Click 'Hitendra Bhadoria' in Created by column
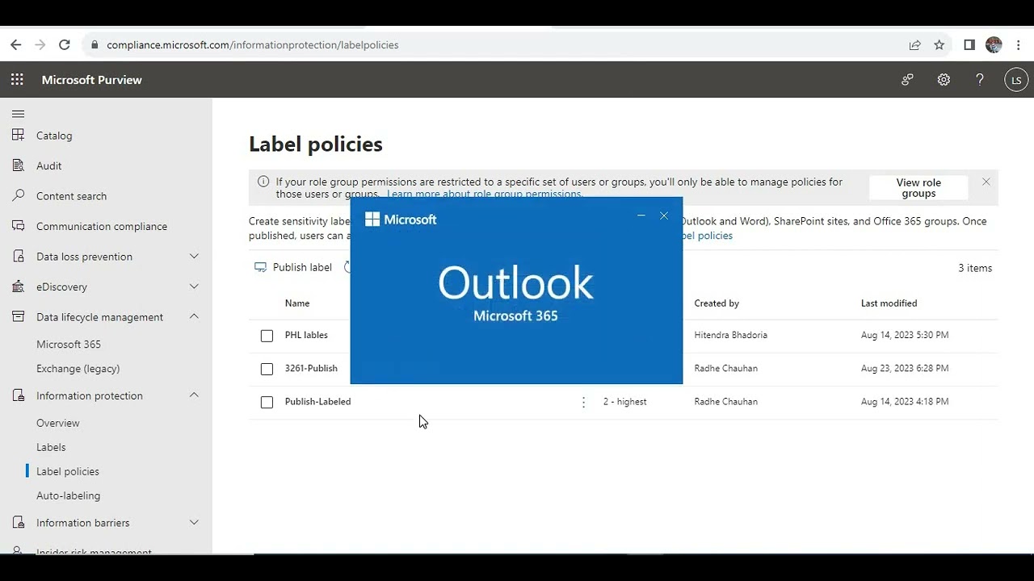 click(731, 335)
